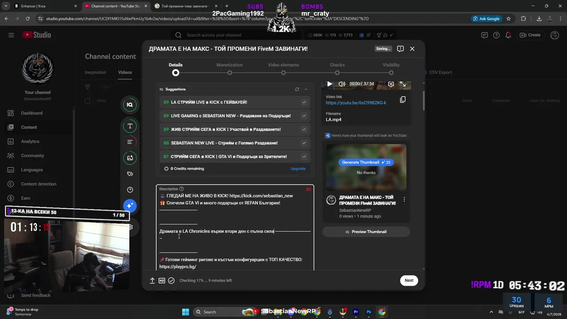
Task: Click the HD processing status icon
Action: 162,280
